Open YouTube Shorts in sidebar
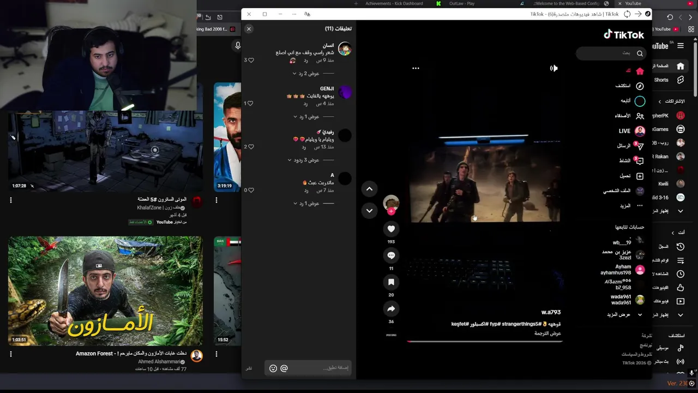This screenshot has width=698, height=393. pyautogui.click(x=681, y=80)
